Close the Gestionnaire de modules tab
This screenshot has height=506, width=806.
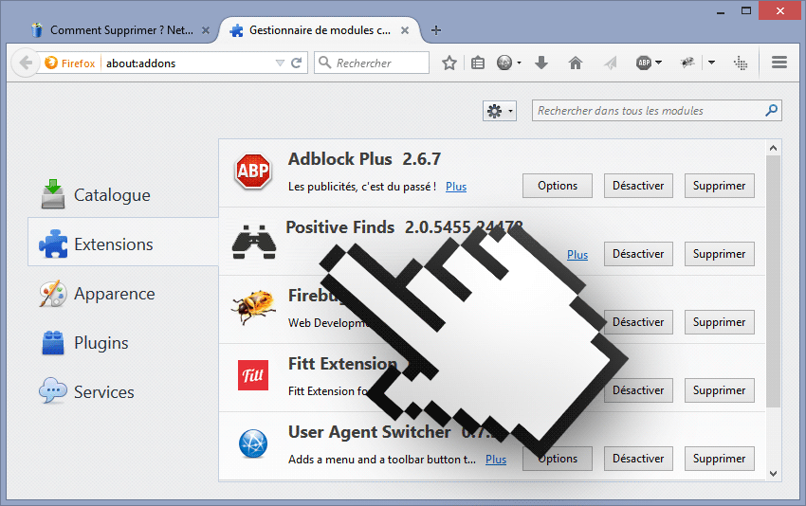click(x=405, y=30)
